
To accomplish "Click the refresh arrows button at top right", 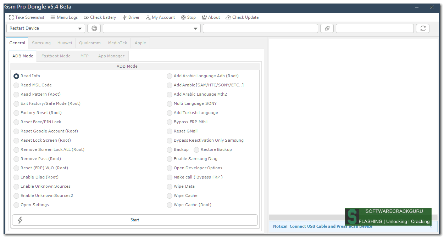I will (423, 28).
